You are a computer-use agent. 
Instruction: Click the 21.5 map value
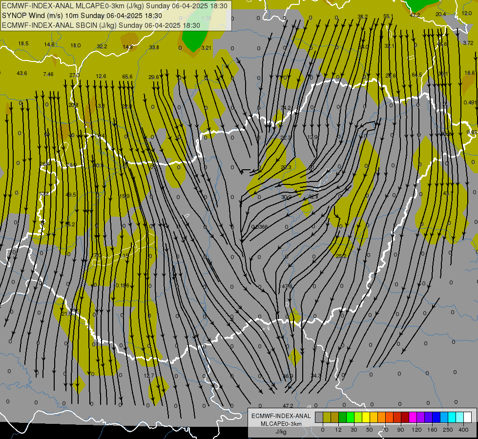click(66, 314)
